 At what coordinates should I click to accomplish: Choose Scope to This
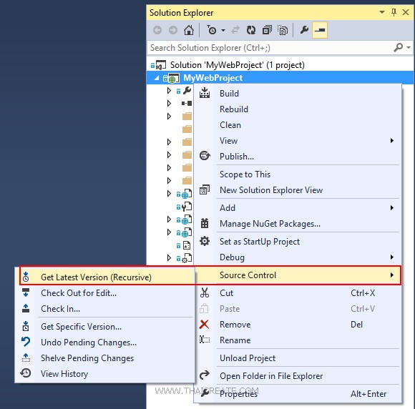pyautogui.click(x=245, y=174)
